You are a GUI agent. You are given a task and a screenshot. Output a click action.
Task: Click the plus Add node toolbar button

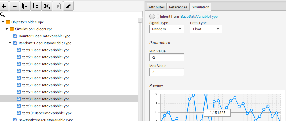4,6
